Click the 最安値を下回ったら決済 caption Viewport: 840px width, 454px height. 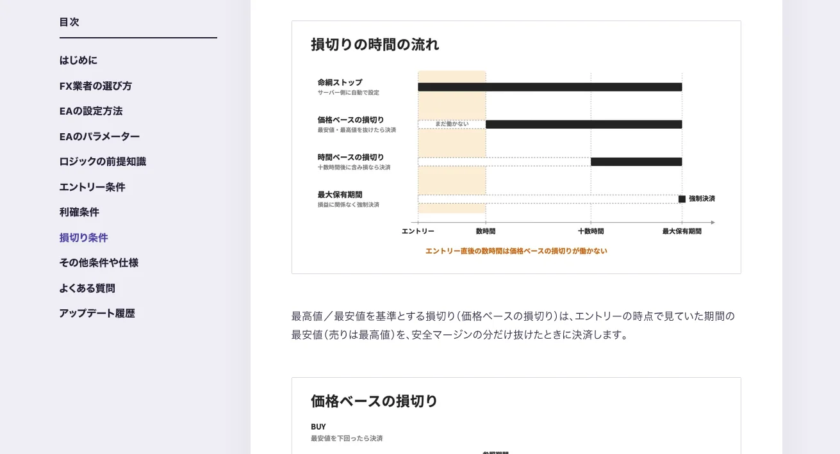pos(347,439)
